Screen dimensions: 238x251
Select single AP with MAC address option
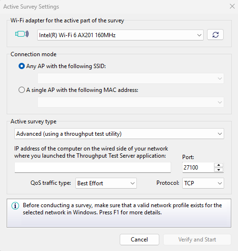[21, 90]
